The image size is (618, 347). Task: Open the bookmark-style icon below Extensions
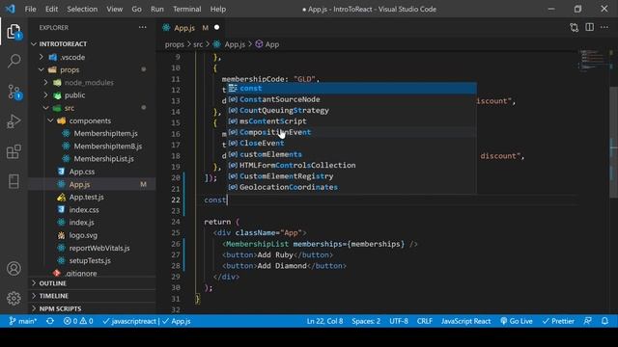tap(14, 181)
